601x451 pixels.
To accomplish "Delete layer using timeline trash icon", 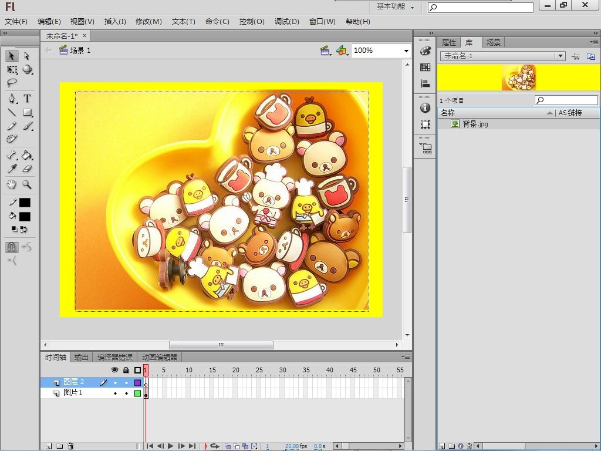I will (70, 446).
